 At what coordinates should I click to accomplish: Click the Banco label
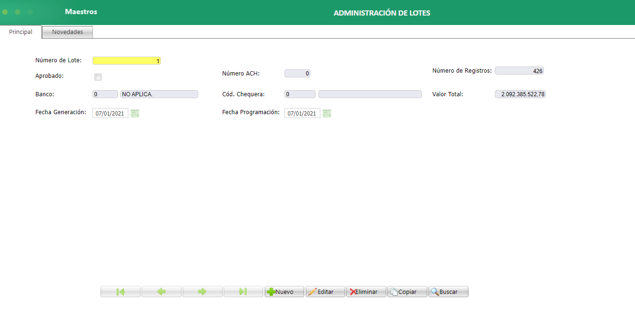tap(45, 94)
